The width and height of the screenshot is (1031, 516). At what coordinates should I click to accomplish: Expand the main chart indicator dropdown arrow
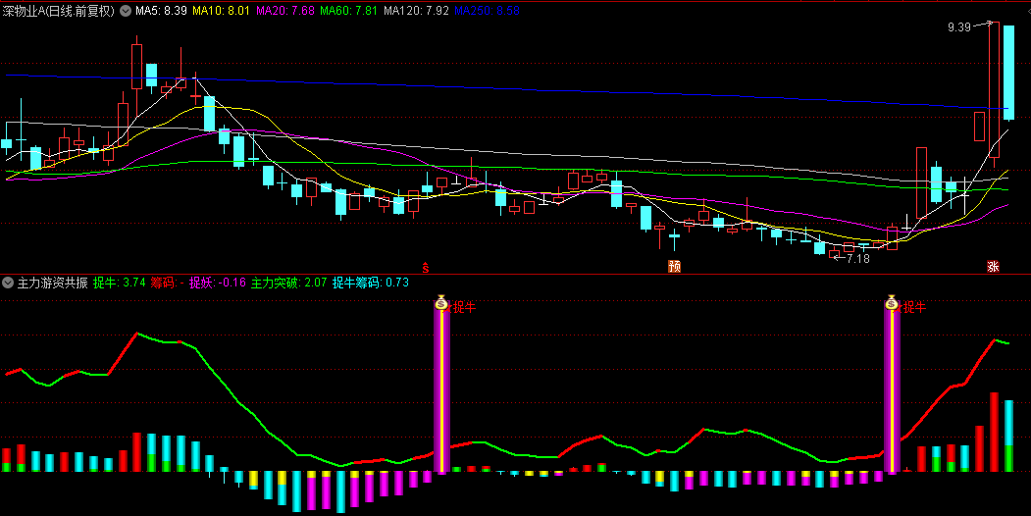[x=125, y=11]
